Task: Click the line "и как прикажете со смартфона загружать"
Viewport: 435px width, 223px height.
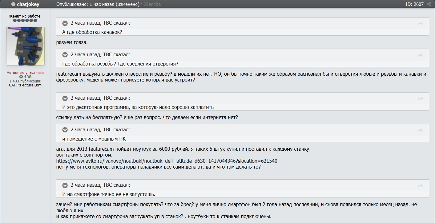Action: 164,216
